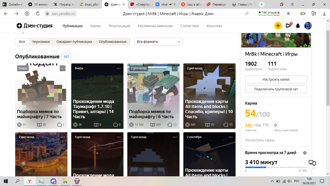The image size is (330, 186).
Task: Open the Подборка мемов 6 Часть card
Action: [153, 96]
